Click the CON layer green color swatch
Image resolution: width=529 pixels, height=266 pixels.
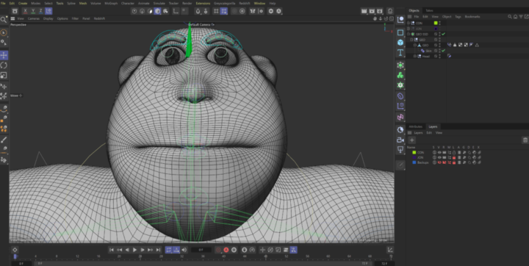coord(414,153)
